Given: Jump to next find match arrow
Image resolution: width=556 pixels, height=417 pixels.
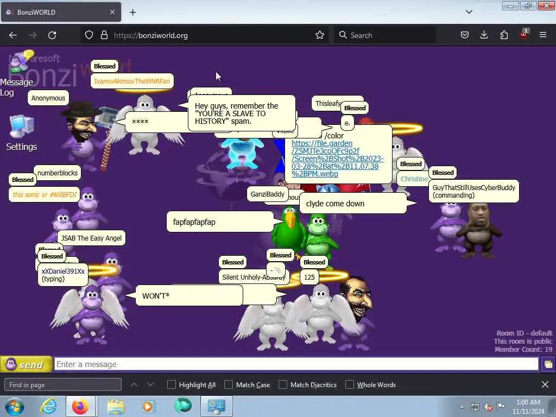Looking at the screenshot, I should [150, 384].
